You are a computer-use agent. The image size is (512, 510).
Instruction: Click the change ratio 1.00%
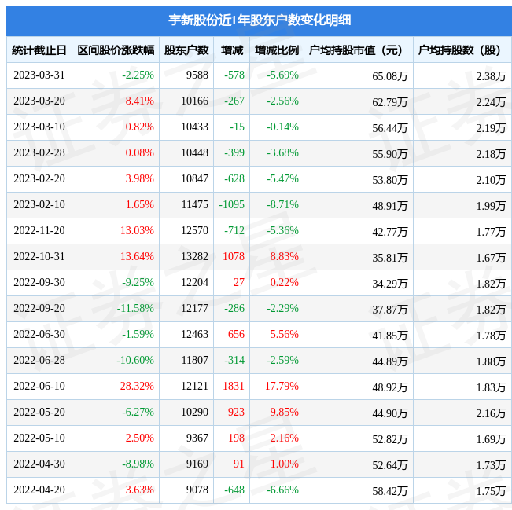tap(285, 464)
